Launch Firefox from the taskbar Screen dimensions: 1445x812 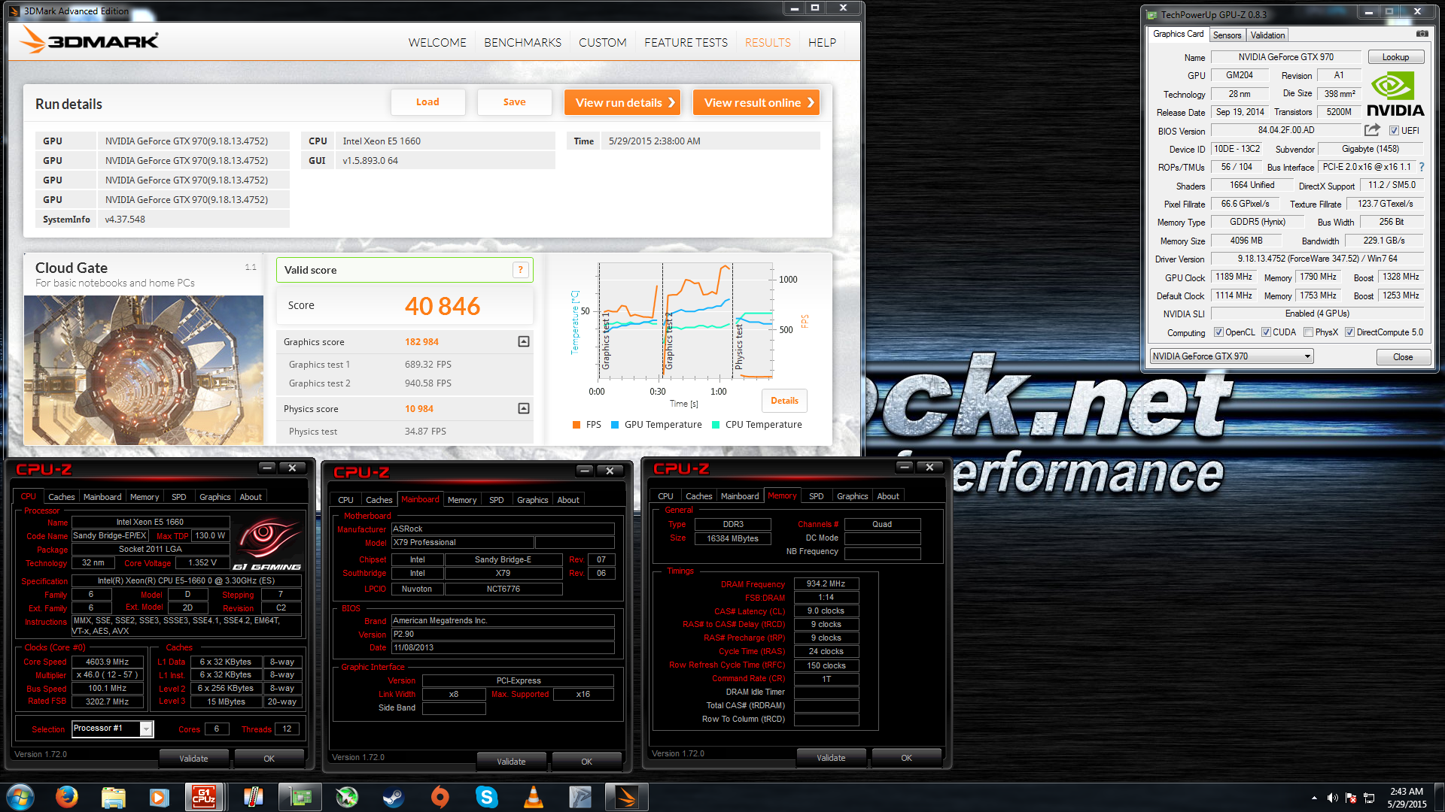tap(67, 796)
